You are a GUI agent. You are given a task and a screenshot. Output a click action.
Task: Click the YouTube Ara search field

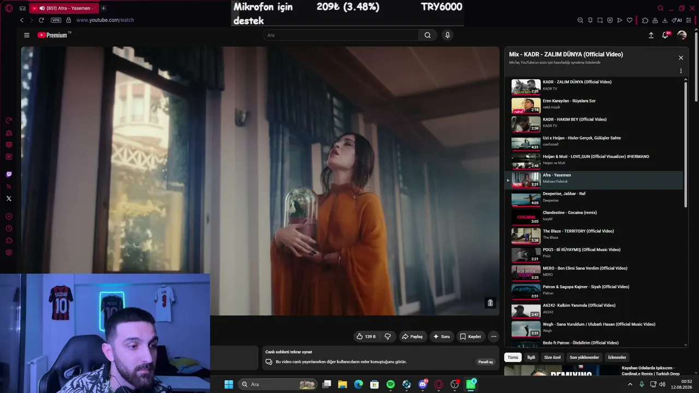[340, 35]
